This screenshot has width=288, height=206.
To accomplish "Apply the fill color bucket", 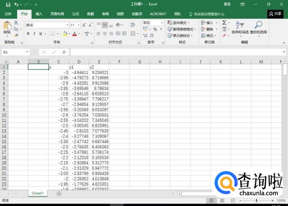I will coord(65,34).
